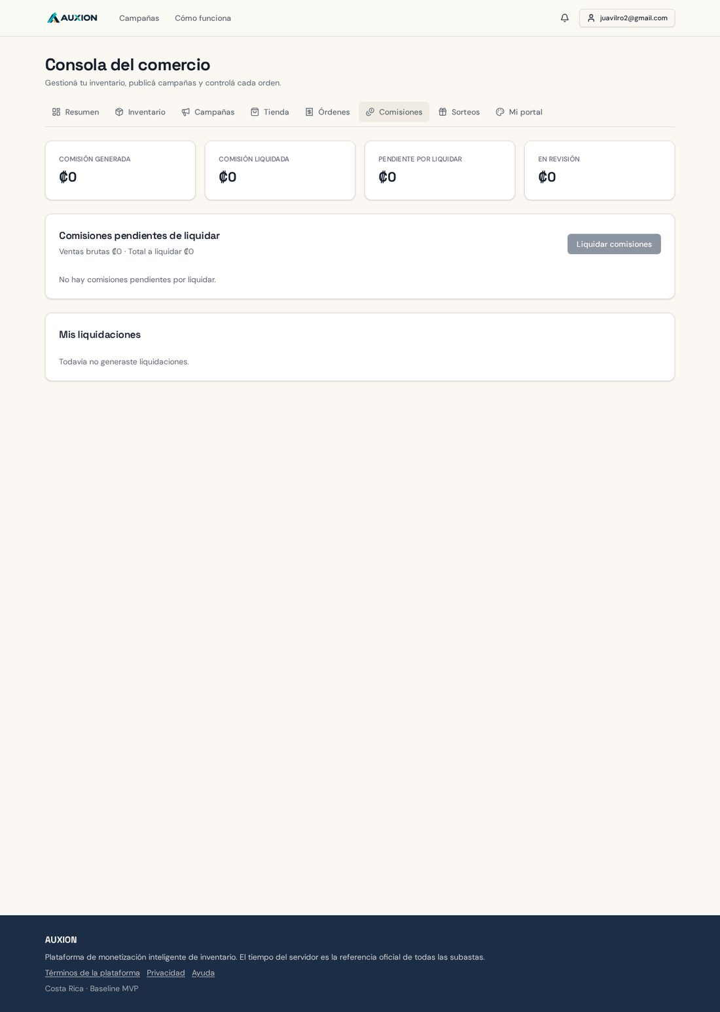Viewport: 720px width, 1012px height.
Task: Click the En revisión summary card
Action: click(600, 170)
